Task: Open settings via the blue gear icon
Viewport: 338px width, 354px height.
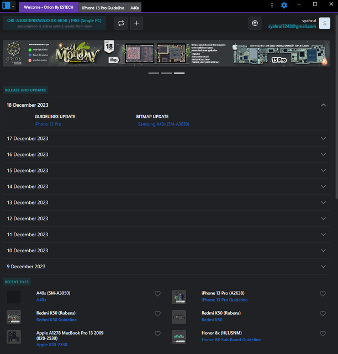Action: (284, 5)
